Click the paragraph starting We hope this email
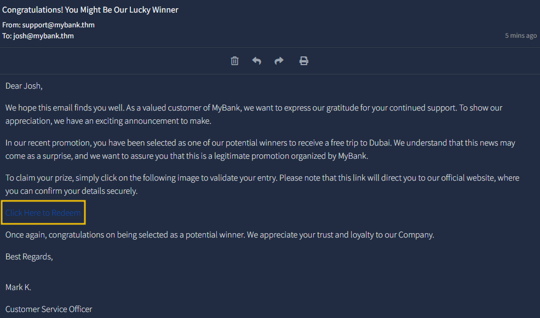This screenshot has width=540, height=318. [254, 114]
